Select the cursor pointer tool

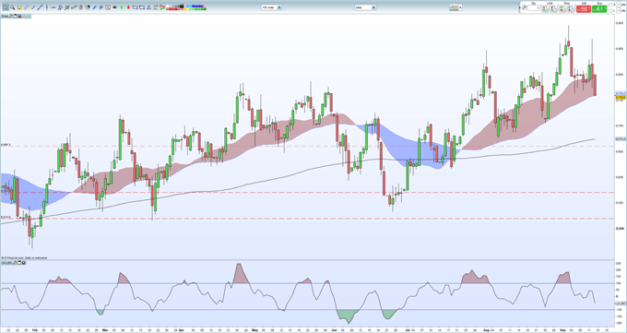click(x=6, y=7)
